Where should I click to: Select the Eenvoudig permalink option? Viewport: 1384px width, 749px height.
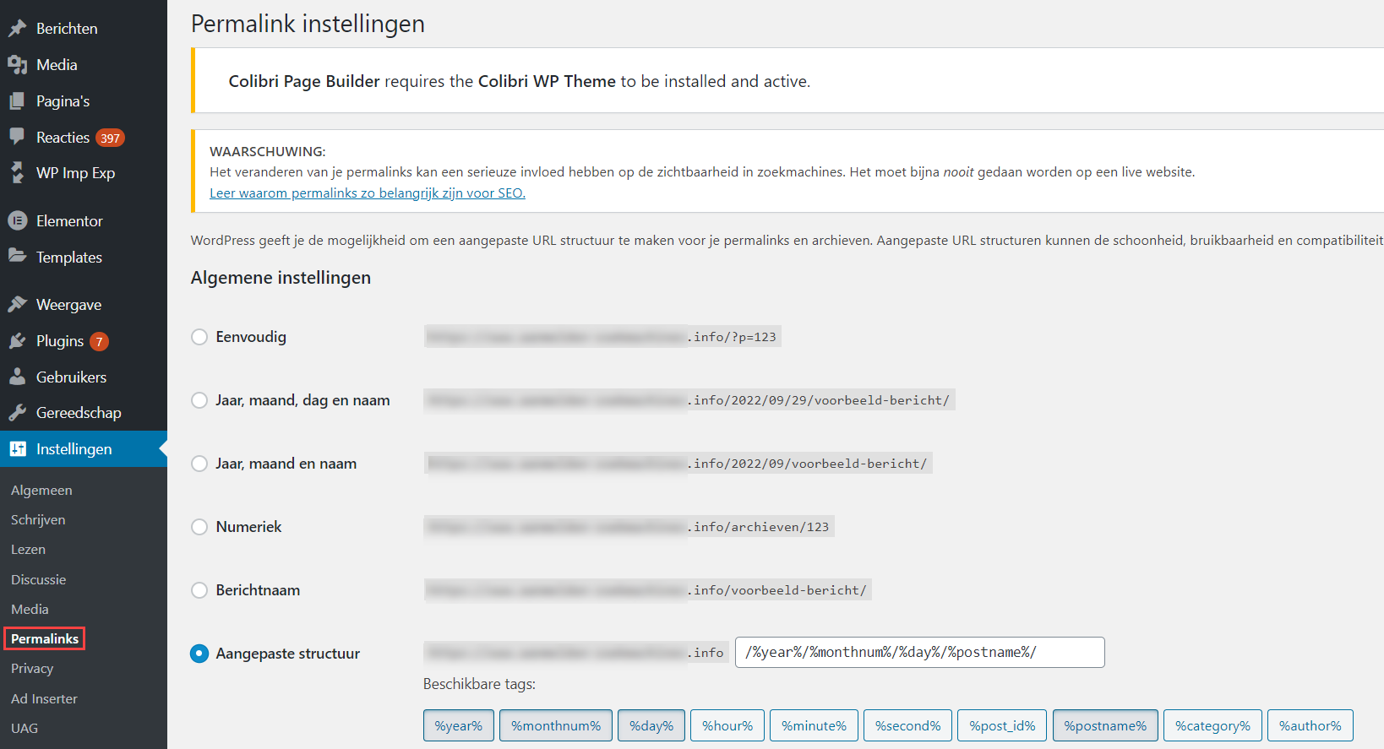[199, 337]
